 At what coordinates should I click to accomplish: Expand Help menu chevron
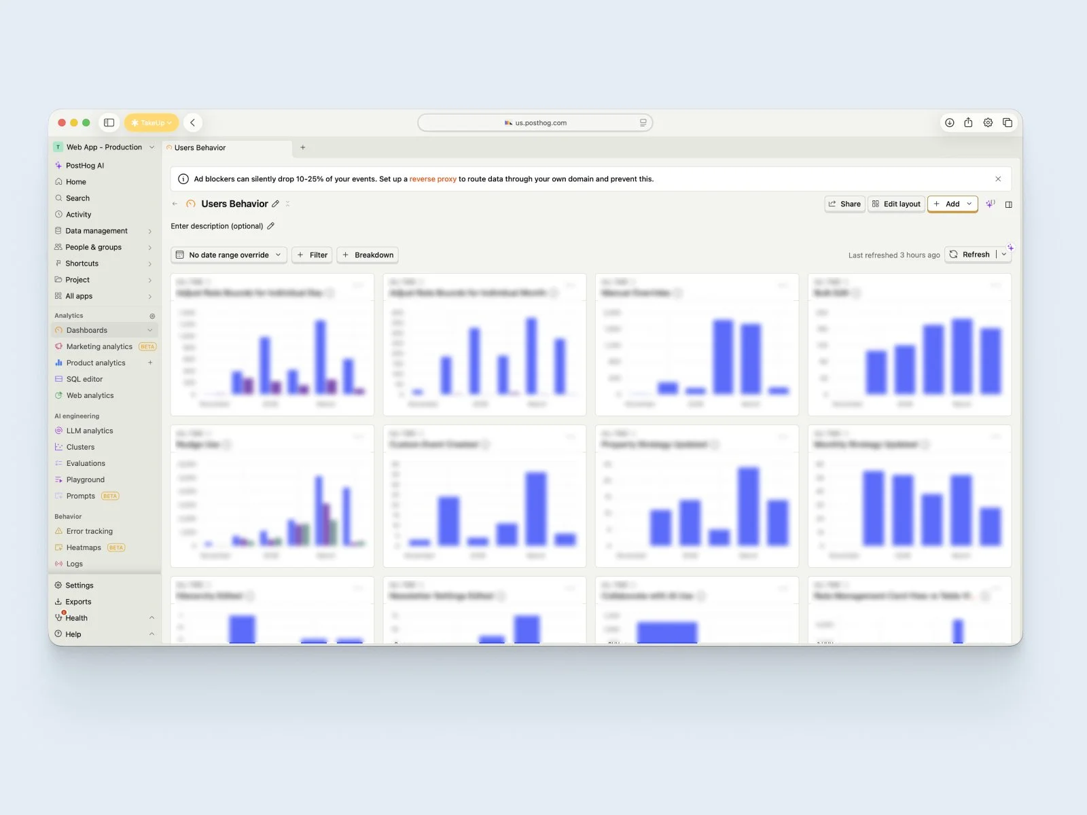pyautogui.click(x=152, y=634)
